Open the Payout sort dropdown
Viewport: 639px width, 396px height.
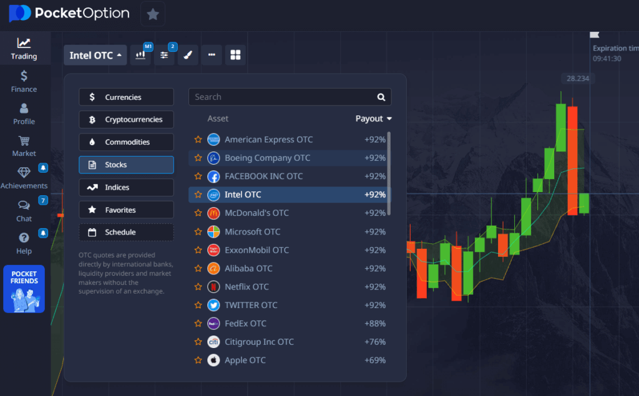[x=373, y=118]
